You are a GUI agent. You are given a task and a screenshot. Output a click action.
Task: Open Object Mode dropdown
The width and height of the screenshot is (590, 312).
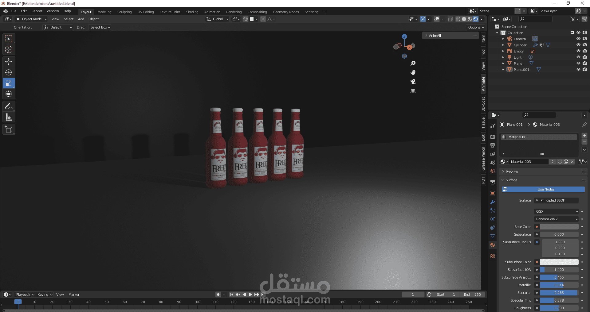pyautogui.click(x=31, y=19)
